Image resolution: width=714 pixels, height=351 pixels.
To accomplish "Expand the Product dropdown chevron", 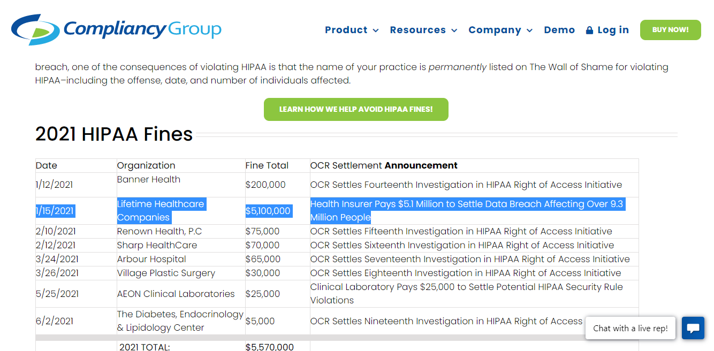I will [376, 30].
